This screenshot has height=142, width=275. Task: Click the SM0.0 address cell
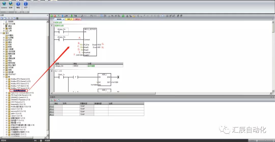coord(80,66)
